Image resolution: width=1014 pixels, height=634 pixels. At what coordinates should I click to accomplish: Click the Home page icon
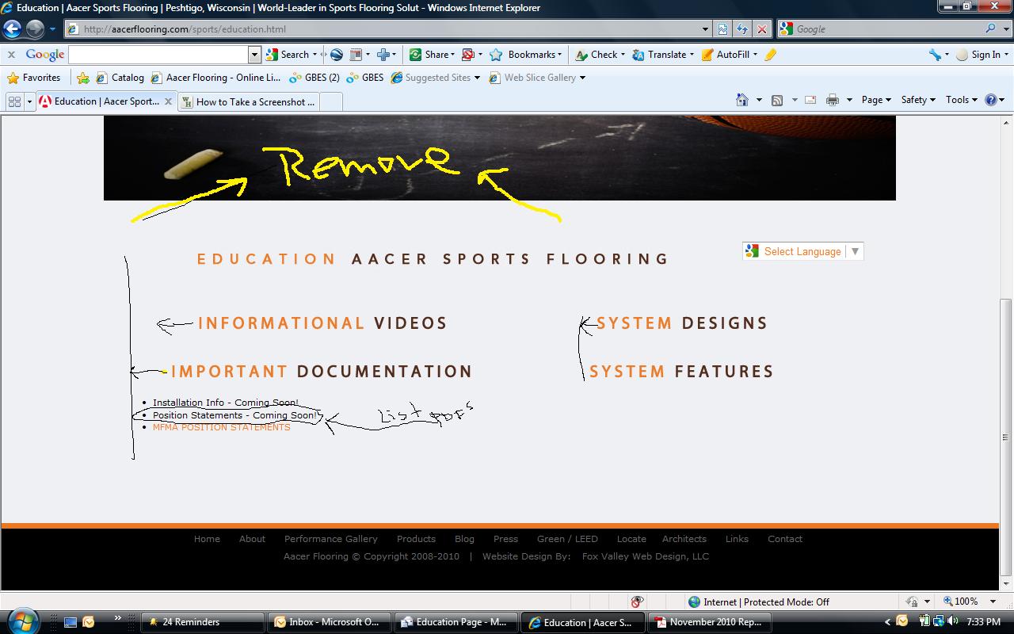[742, 100]
